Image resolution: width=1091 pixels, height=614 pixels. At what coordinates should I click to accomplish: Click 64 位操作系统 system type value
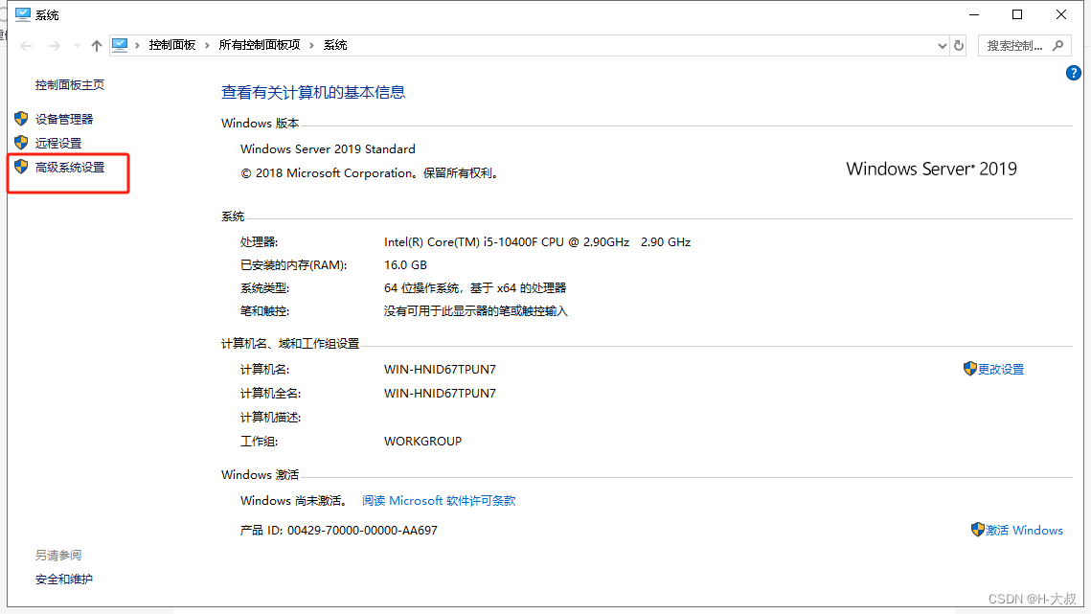(x=475, y=288)
